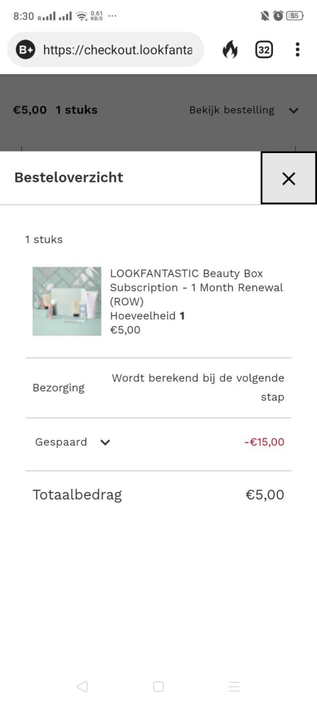317x706 pixels.
Task: Collapse order via Bekijk bestelling chevron
Action: (x=294, y=110)
